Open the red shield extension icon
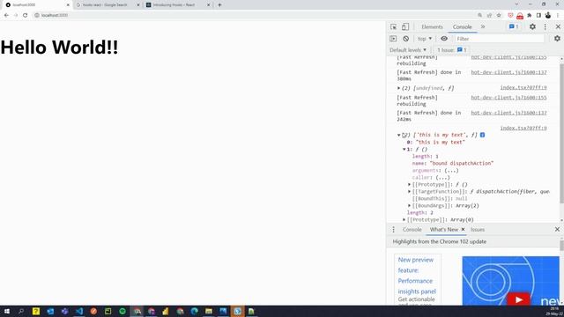Viewport: 564px width, 317px height. click(x=510, y=15)
